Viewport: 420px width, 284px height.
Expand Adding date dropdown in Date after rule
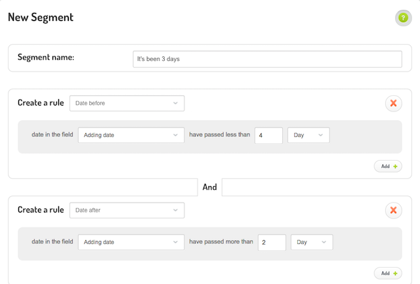pos(131,242)
